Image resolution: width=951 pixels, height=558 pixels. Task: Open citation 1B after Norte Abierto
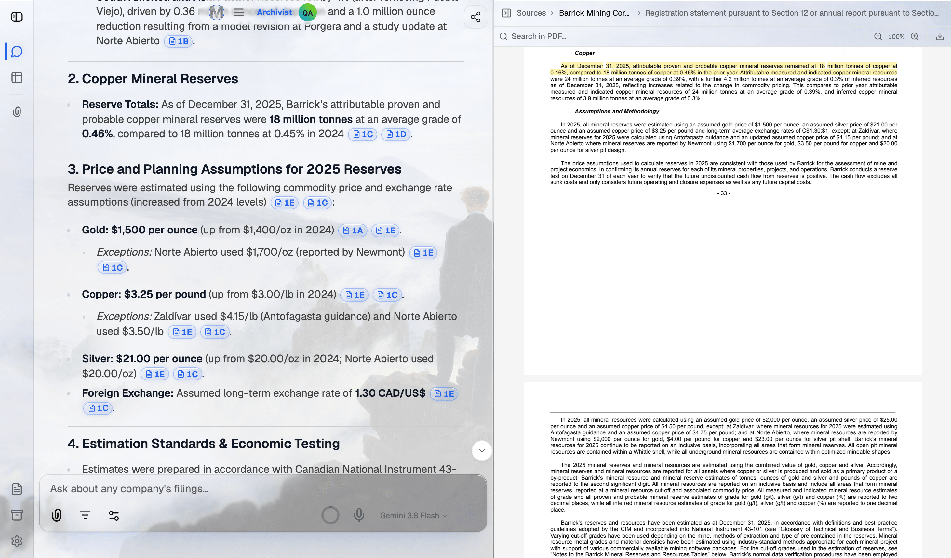[179, 41]
